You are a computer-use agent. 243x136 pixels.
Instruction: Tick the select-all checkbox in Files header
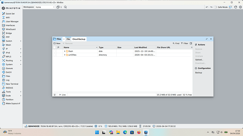click(x=54, y=47)
